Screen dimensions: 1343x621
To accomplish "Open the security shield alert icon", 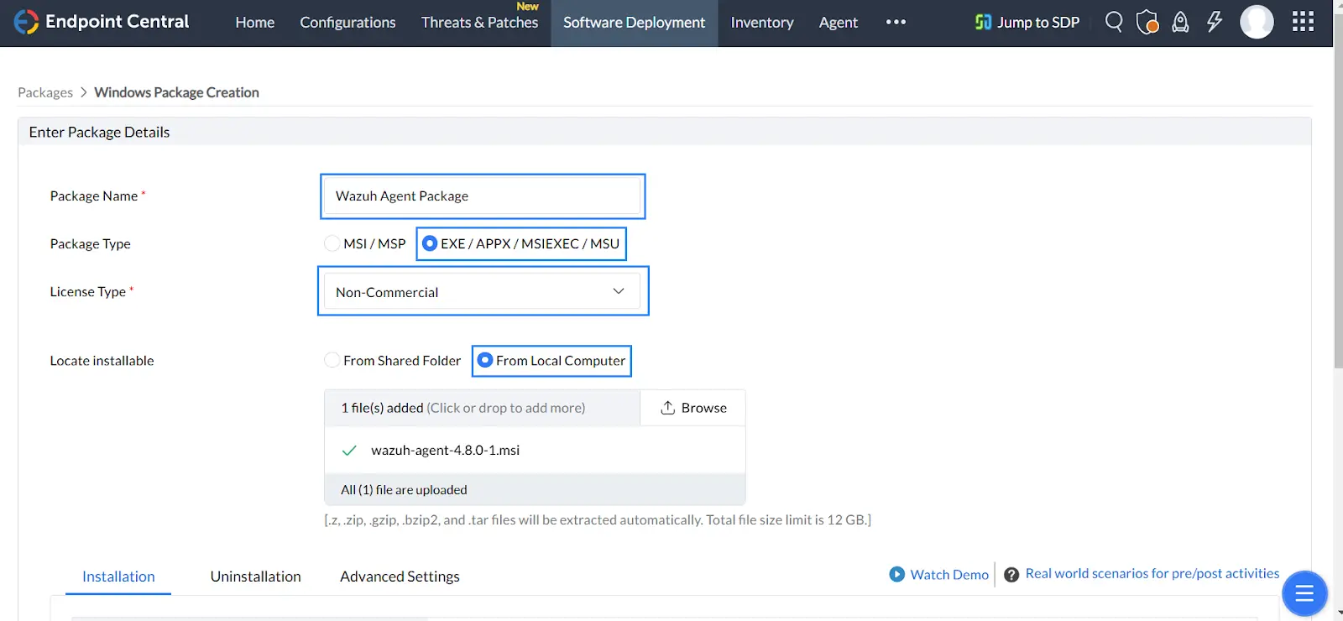I will click(x=1147, y=22).
